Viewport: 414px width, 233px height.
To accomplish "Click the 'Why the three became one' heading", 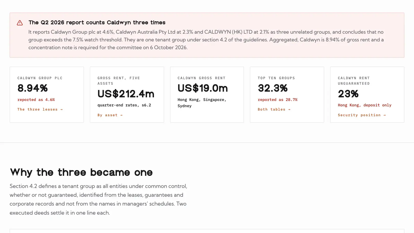I will (x=81, y=172).
